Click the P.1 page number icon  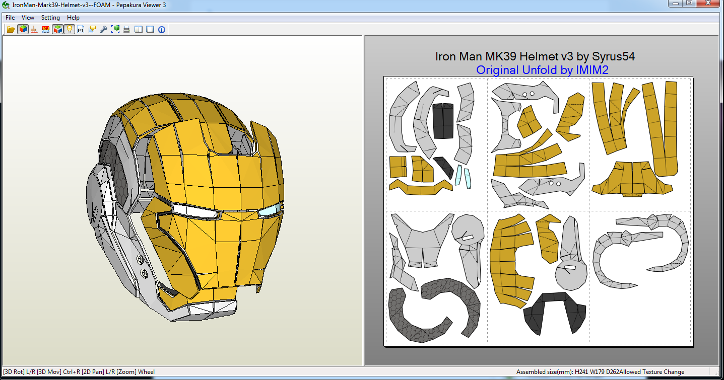coord(81,29)
